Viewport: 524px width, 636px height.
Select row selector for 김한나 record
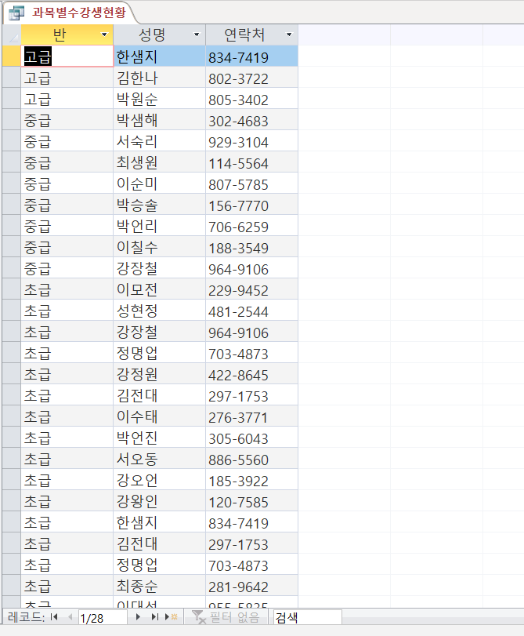(12, 78)
